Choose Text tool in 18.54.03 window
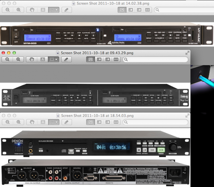The width and height of the screenshot is (214, 187). pyautogui.click(x=43, y=122)
